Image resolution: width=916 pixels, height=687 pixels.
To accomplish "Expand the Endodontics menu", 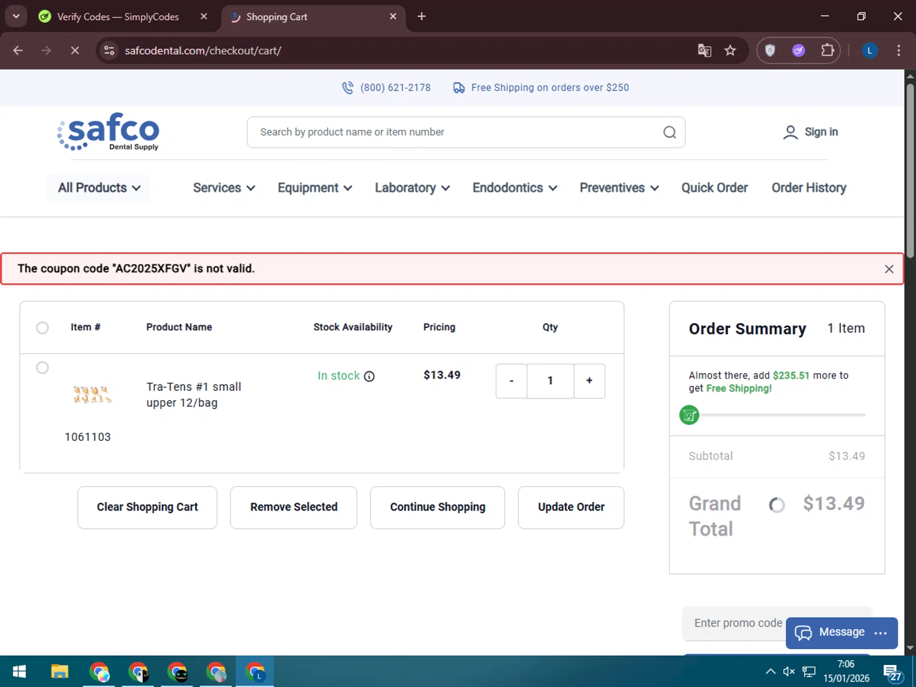I will [x=515, y=188].
